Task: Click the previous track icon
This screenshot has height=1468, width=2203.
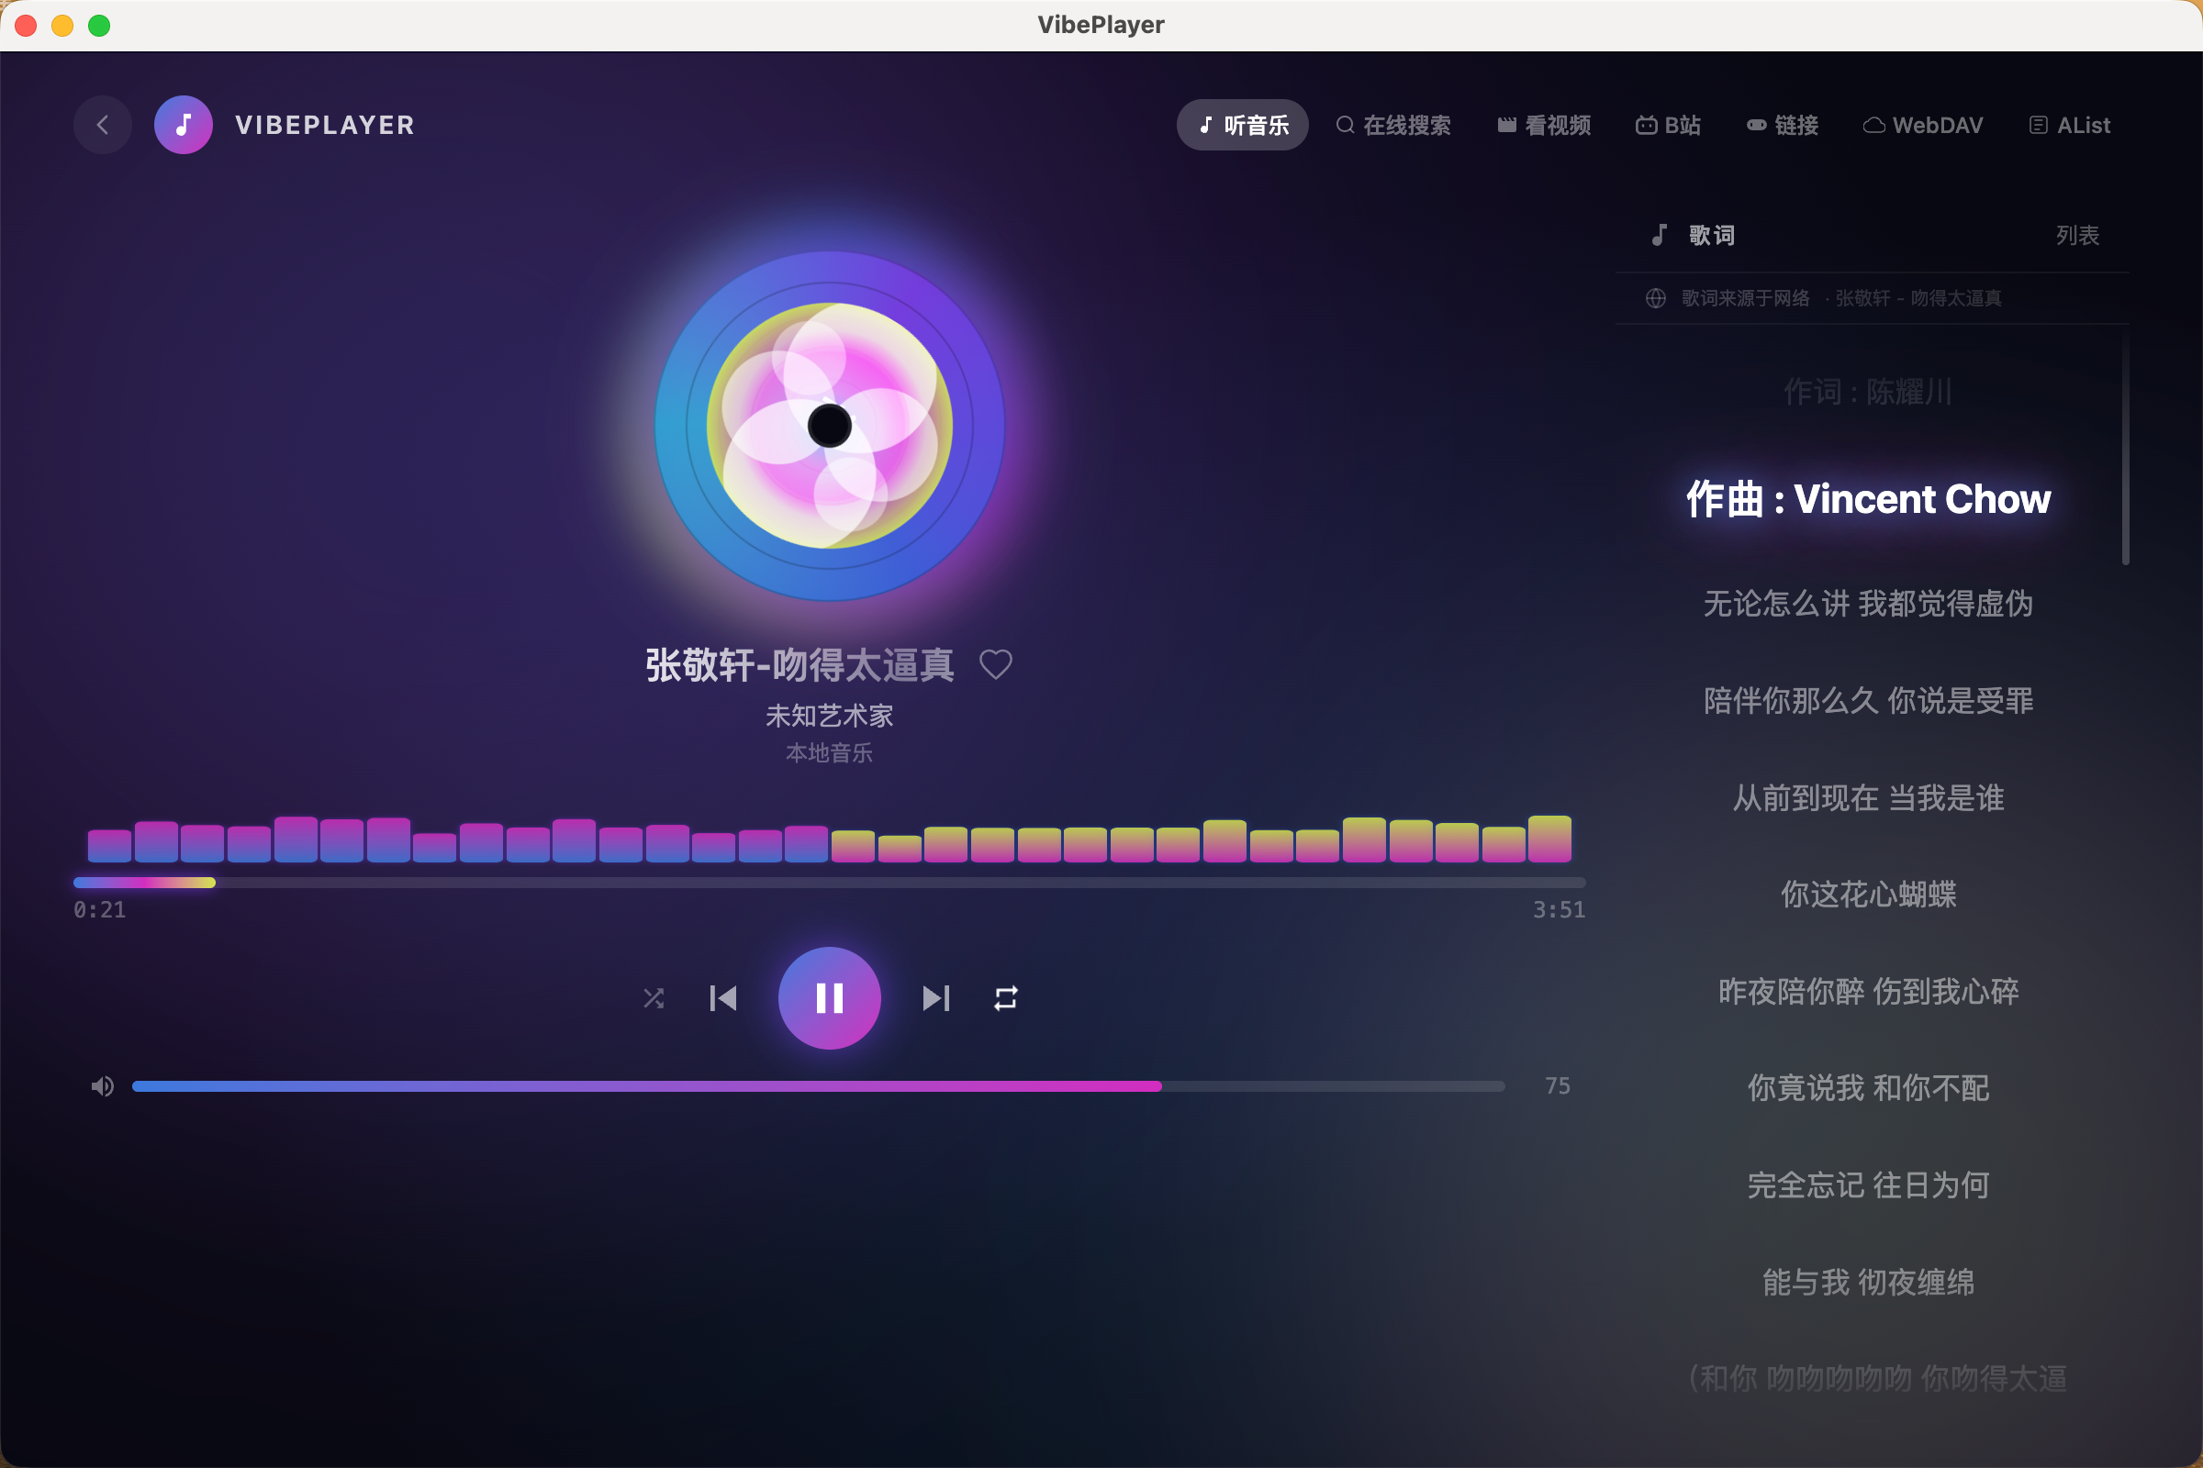Action: 723,998
